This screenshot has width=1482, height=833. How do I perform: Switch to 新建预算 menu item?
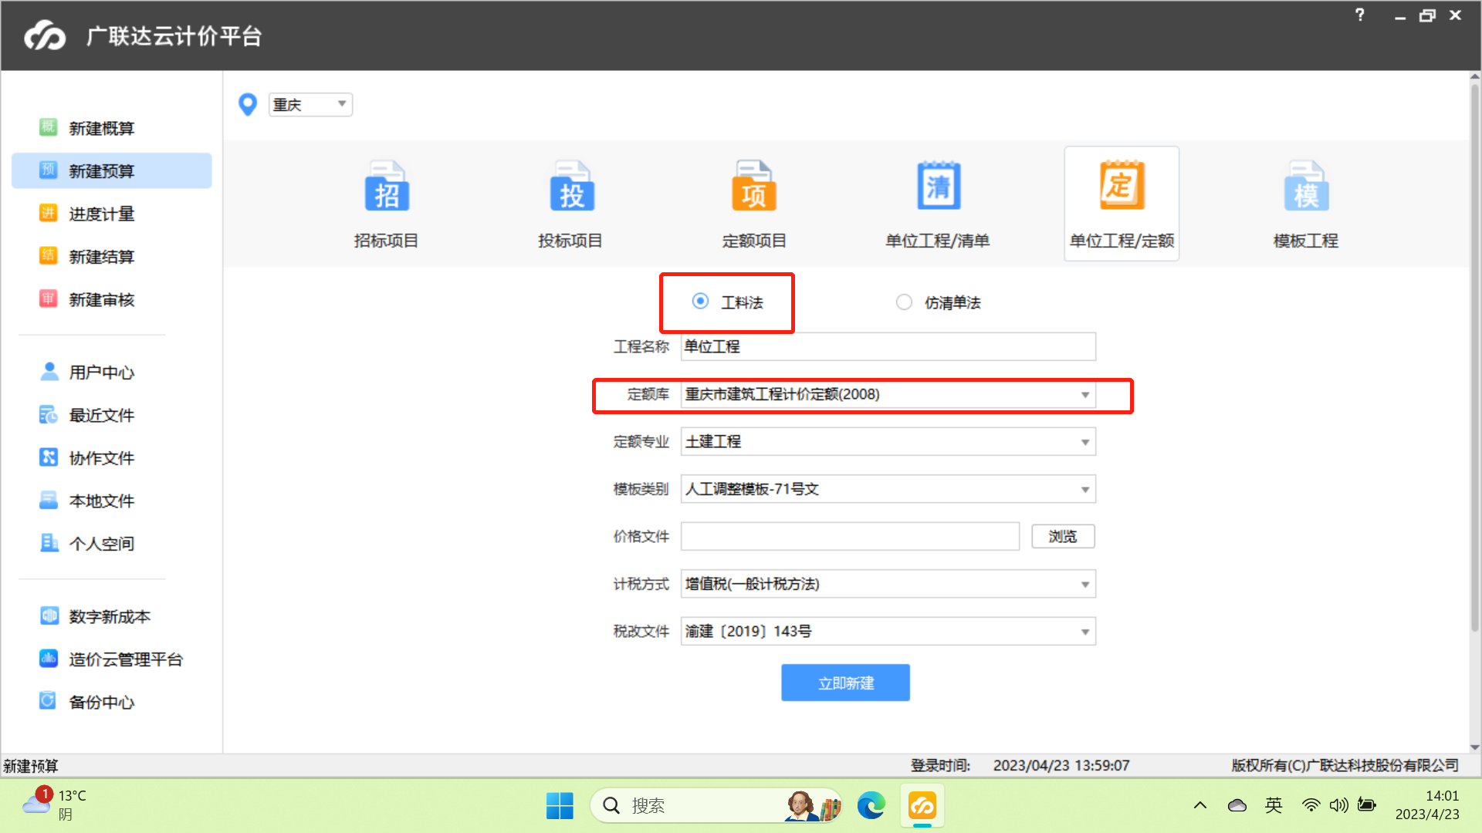click(x=112, y=170)
